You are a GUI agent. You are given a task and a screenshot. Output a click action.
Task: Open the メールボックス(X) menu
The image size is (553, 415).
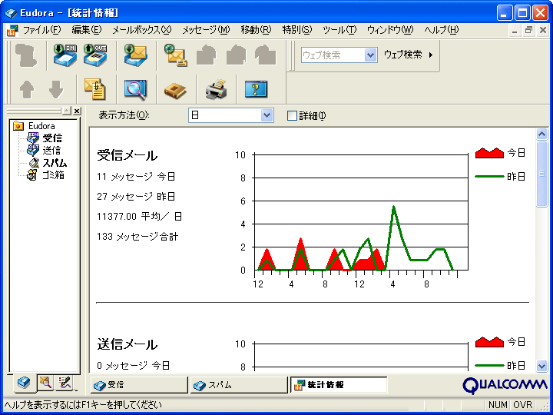coord(142,30)
